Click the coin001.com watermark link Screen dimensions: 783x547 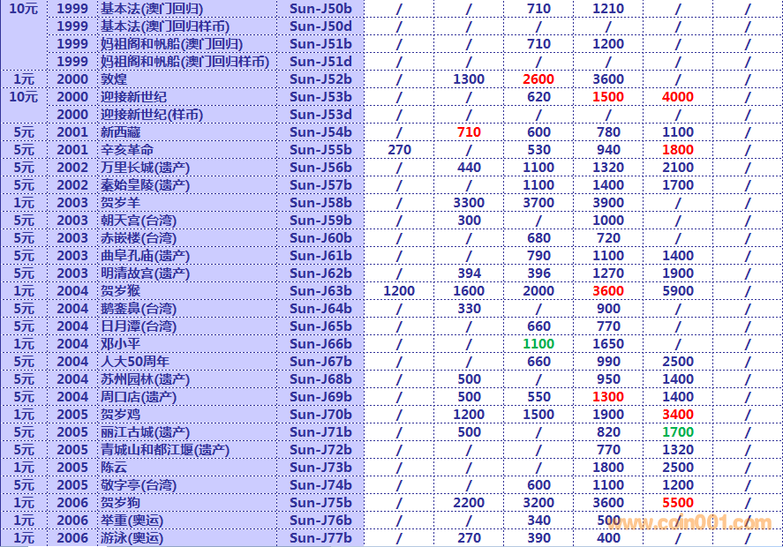[689, 523]
